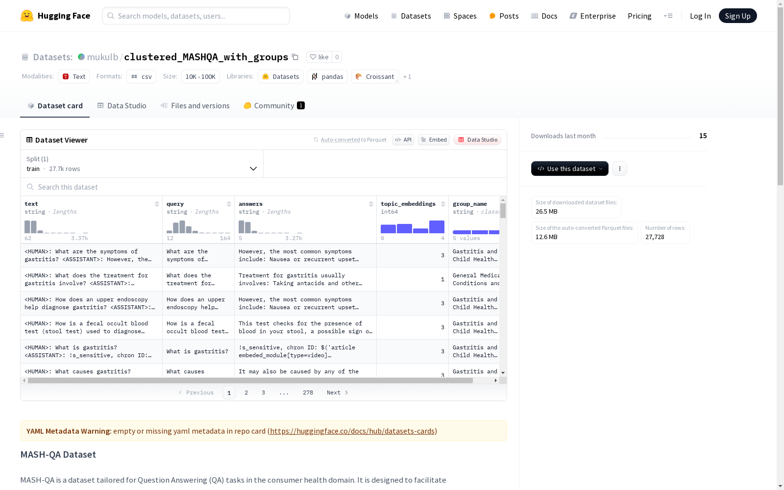This screenshot has height=490, width=784.
Task: Open left sidebar table of contents icon
Action: coord(2,135)
